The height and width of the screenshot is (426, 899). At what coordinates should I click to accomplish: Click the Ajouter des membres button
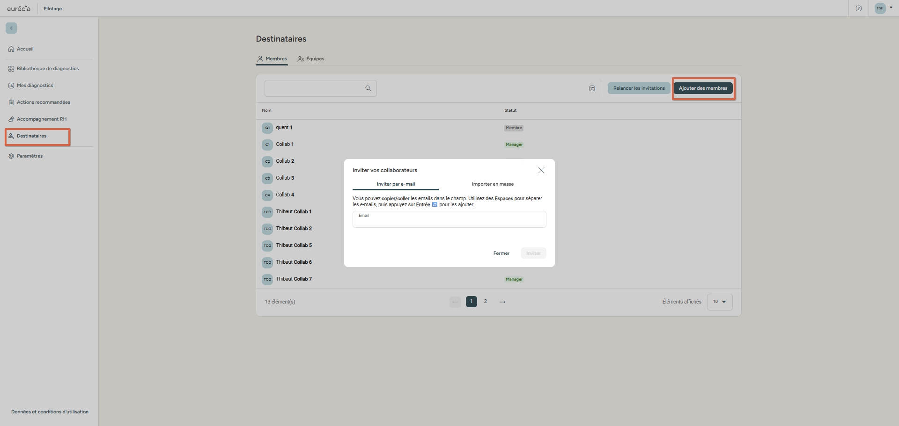(x=703, y=88)
